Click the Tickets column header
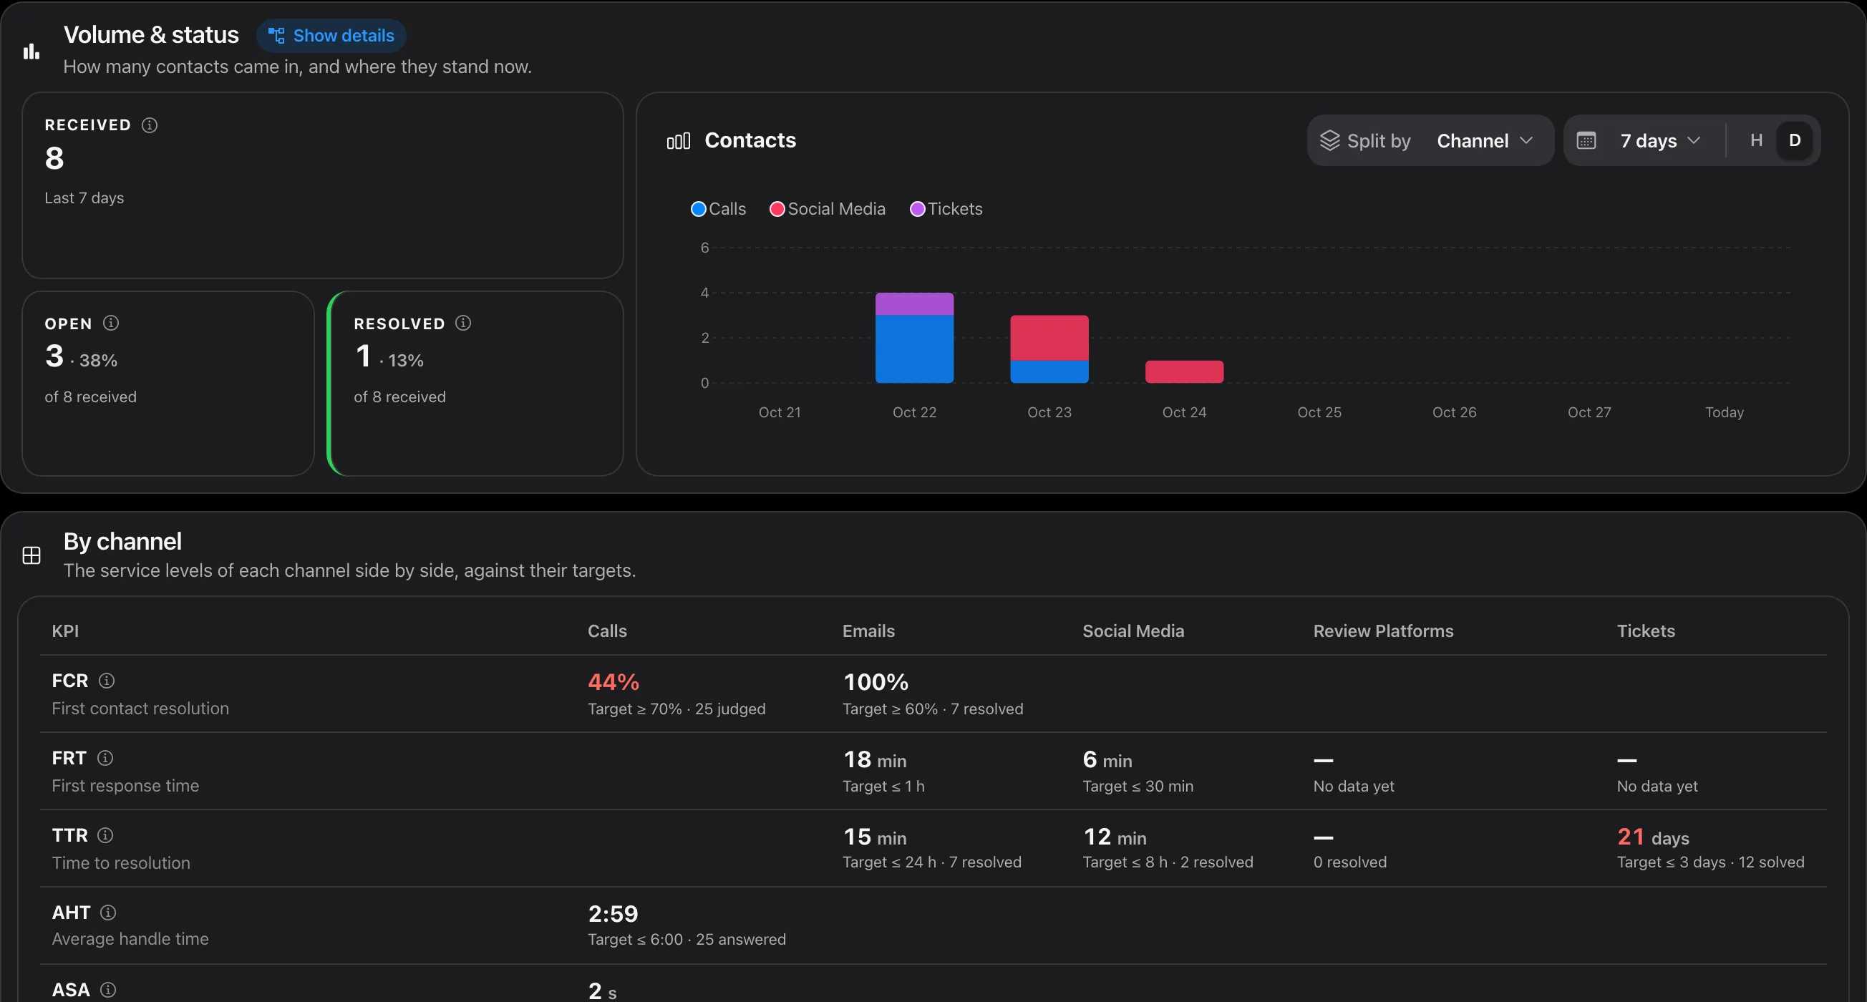This screenshot has height=1002, width=1867. (1646, 631)
